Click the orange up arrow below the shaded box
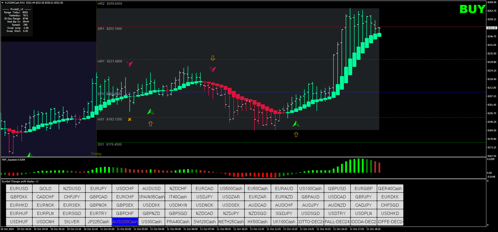Image resolution: width=498 pixels, height=232 pixels. (x=296, y=134)
